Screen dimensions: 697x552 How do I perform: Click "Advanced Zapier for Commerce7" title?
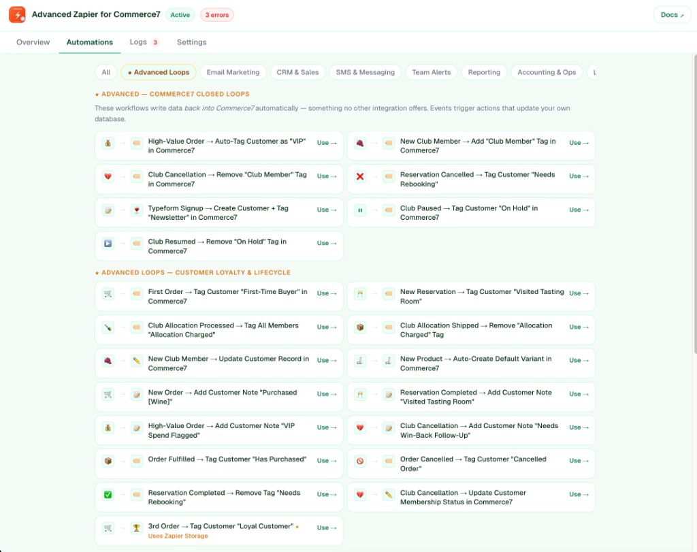[x=96, y=15]
